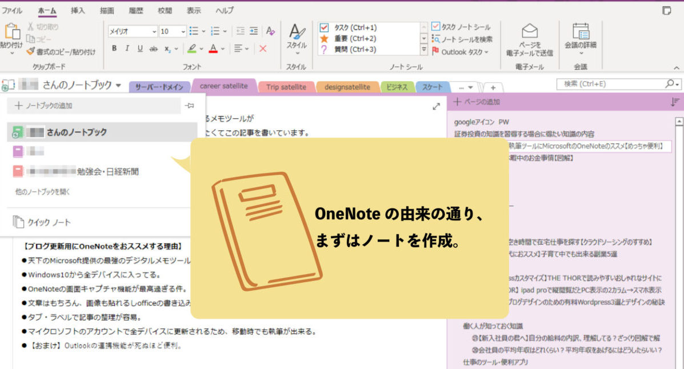Switch to the 描画 ribbon tab
Image resolution: width=684 pixels, height=369 pixels.
(x=107, y=10)
